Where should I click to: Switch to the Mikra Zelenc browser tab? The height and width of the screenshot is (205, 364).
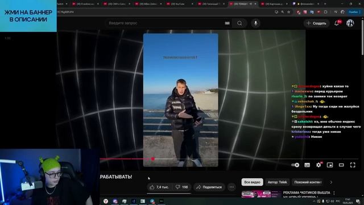[148, 4]
